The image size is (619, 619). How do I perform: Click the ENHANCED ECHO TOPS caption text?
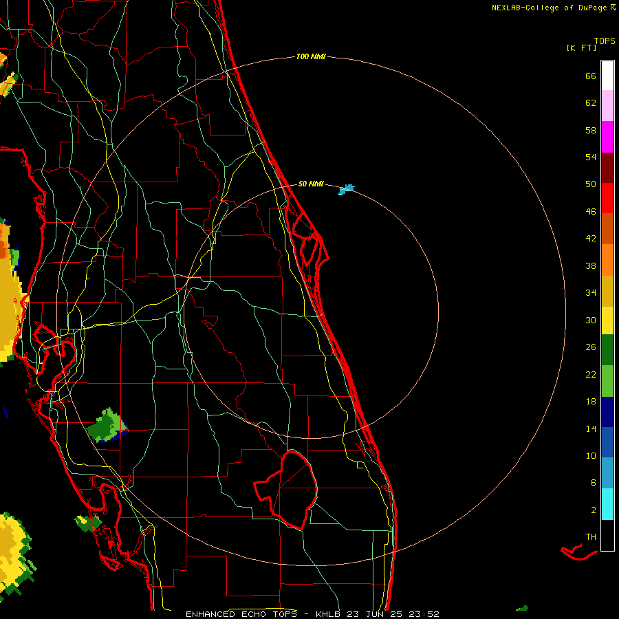245,614
